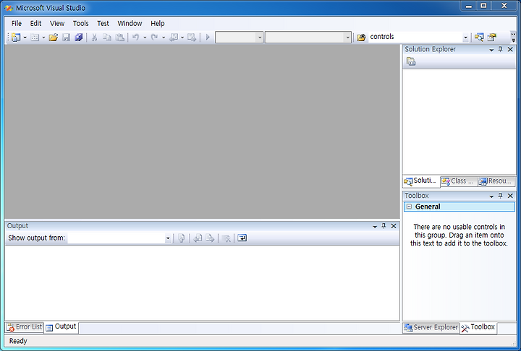
Task: Open the Help menu
Action: point(158,23)
